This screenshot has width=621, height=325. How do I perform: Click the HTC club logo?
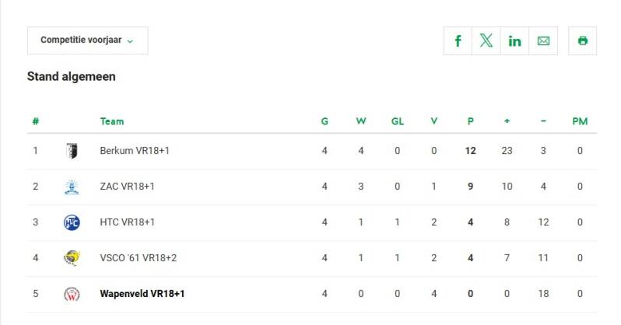(x=72, y=222)
